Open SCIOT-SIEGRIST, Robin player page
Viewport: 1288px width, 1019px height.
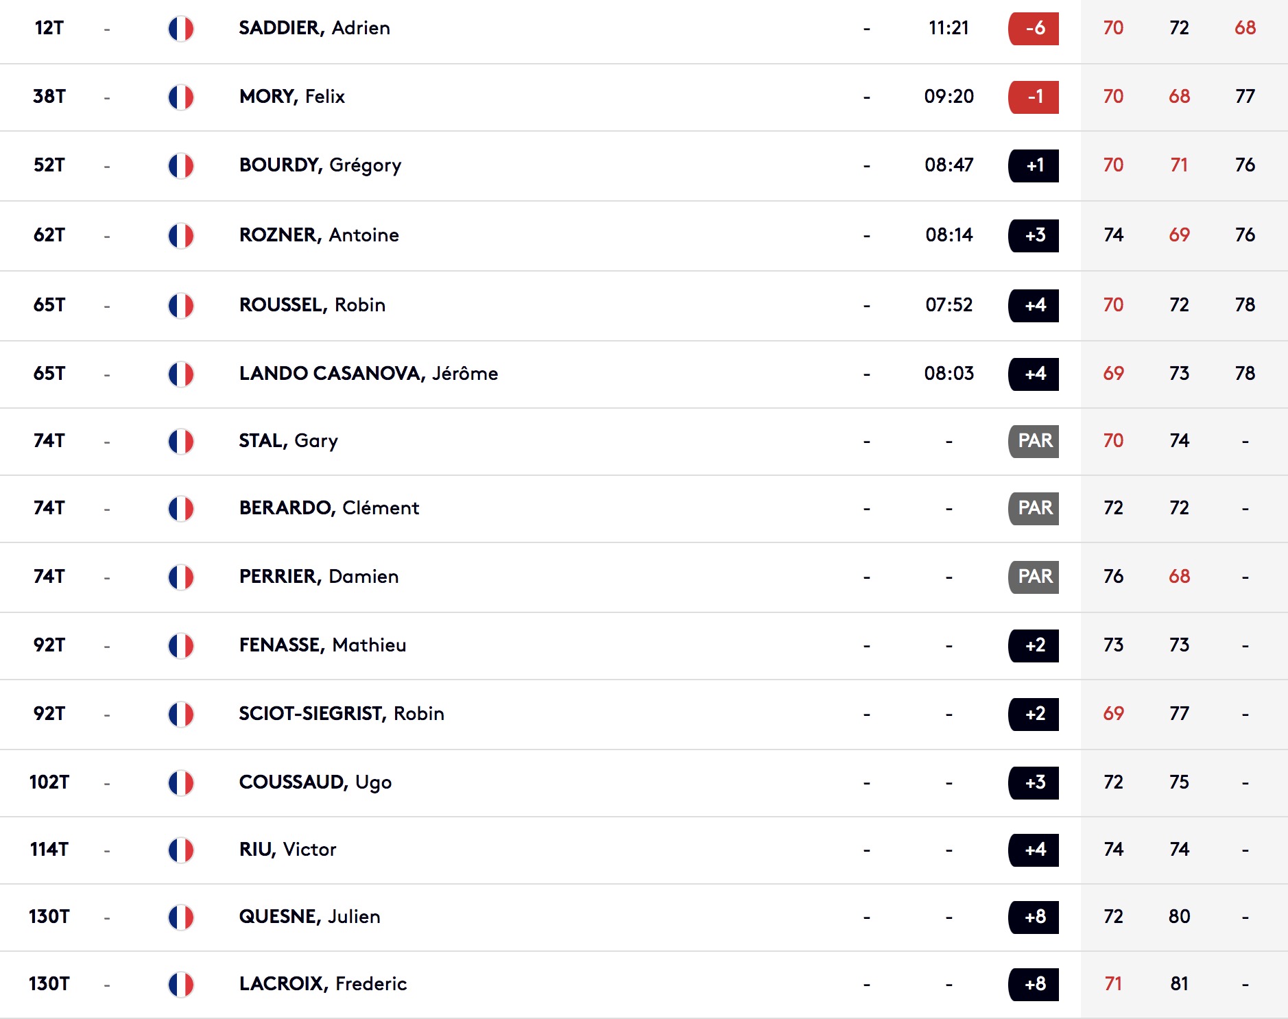[342, 714]
